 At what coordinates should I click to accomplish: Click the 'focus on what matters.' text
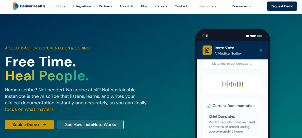point(30,109)
